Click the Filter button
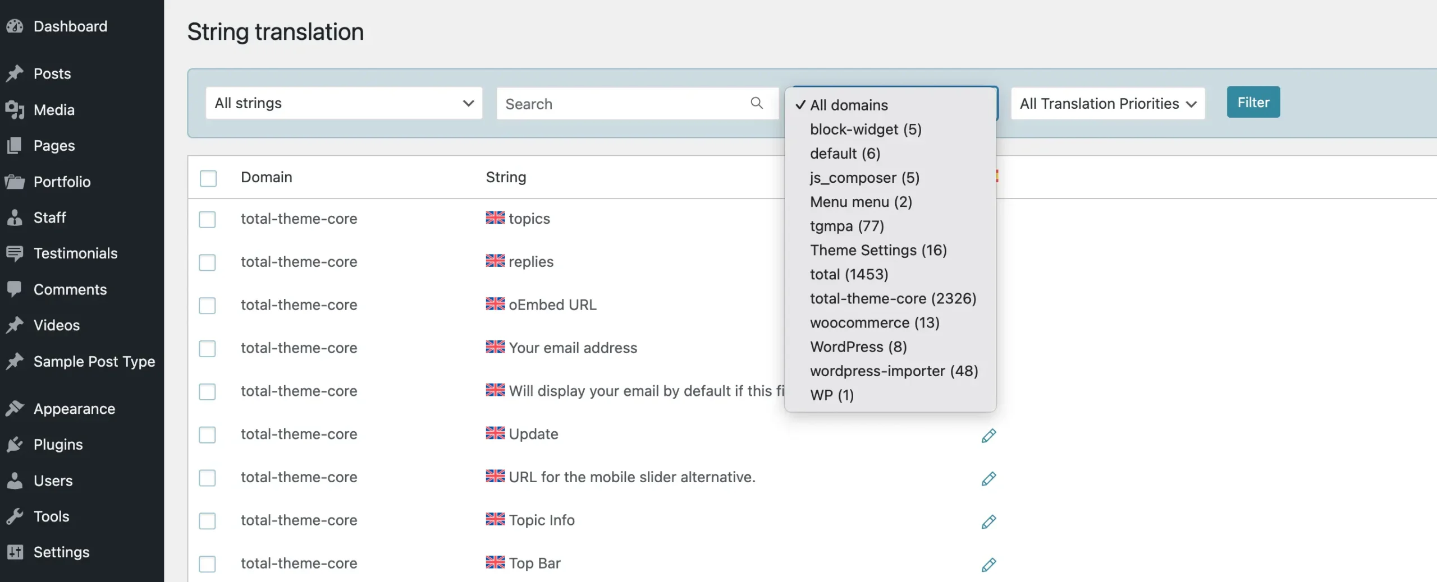Screen dimensions: 1437x582 click(x=1253, y=102)
